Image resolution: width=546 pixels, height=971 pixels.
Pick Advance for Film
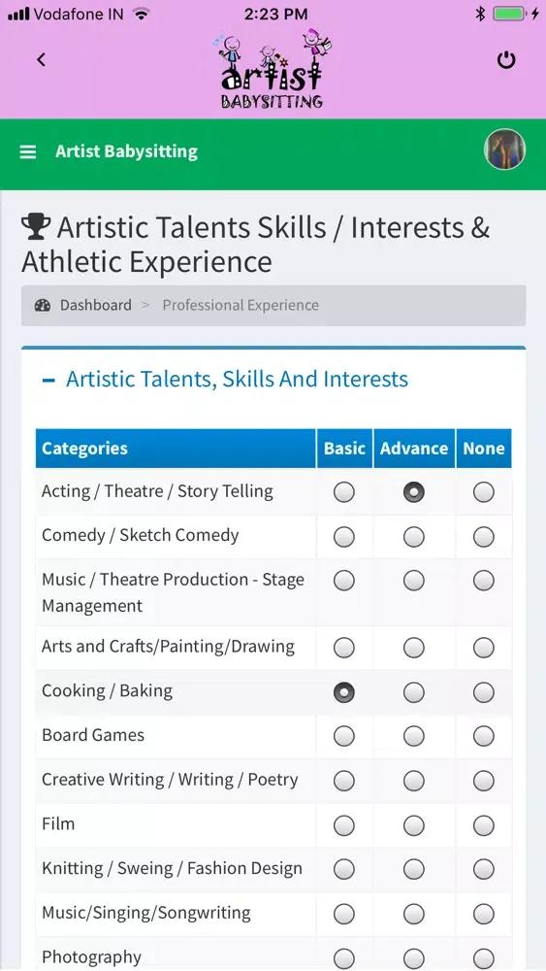tap(414, 825)
